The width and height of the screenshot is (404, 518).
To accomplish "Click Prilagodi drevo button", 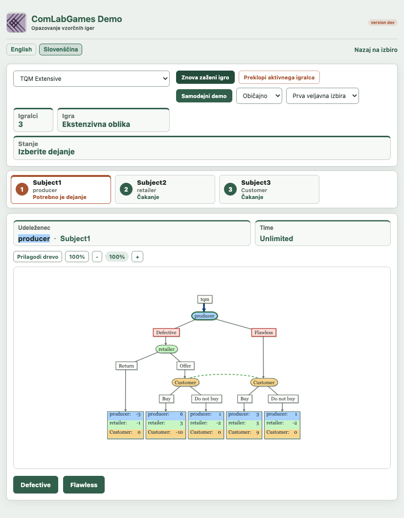I will coord(38,257).
